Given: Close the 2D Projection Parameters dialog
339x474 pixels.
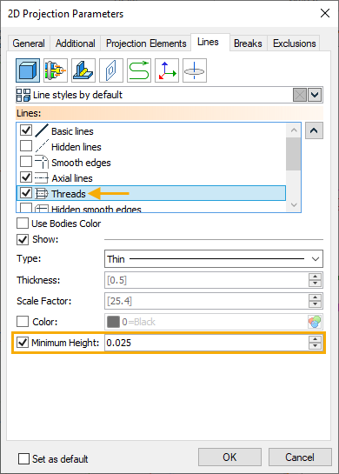Looking at the screenshot, I should tap(325, 13).
